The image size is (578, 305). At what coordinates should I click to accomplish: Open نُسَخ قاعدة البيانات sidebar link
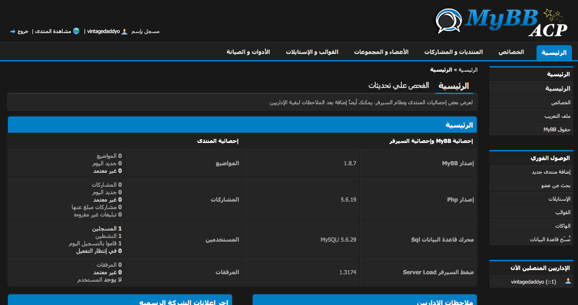pyautogui.click(x=550, y=239)
